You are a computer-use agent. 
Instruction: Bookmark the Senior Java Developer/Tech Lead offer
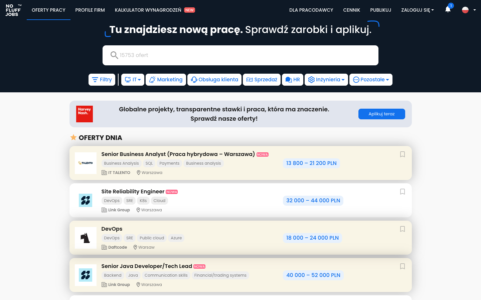click(403, 266)
